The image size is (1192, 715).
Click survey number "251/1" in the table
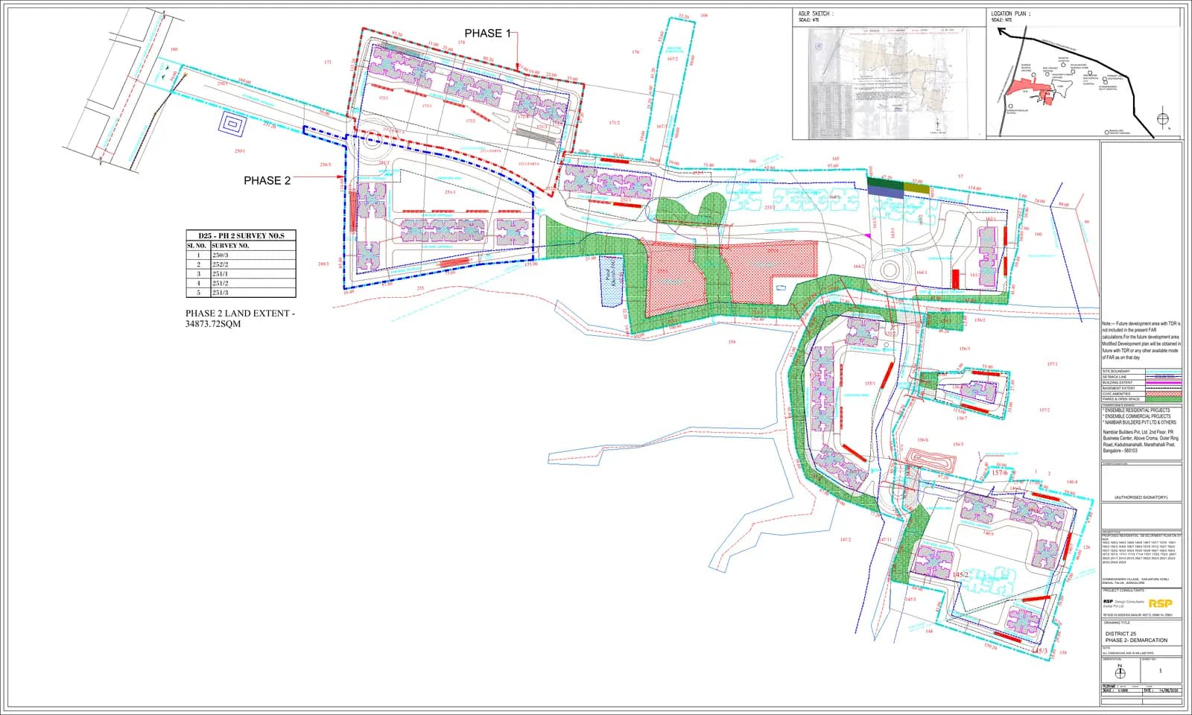(221, 274)
